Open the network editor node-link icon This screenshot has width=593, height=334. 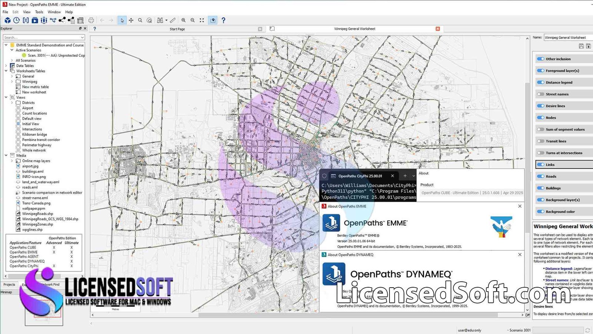(x=53, y=20)
